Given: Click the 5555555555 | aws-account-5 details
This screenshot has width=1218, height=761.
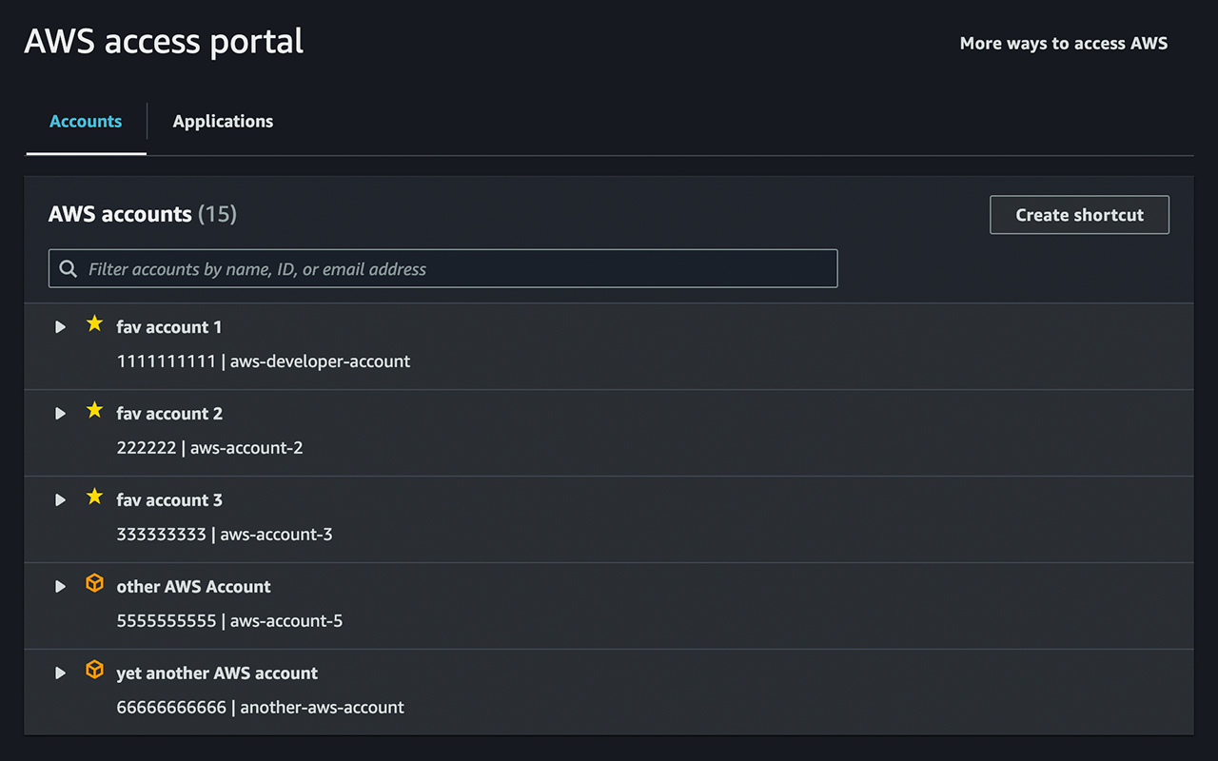Looking at the screenshot, I should [x=229, y=621].
